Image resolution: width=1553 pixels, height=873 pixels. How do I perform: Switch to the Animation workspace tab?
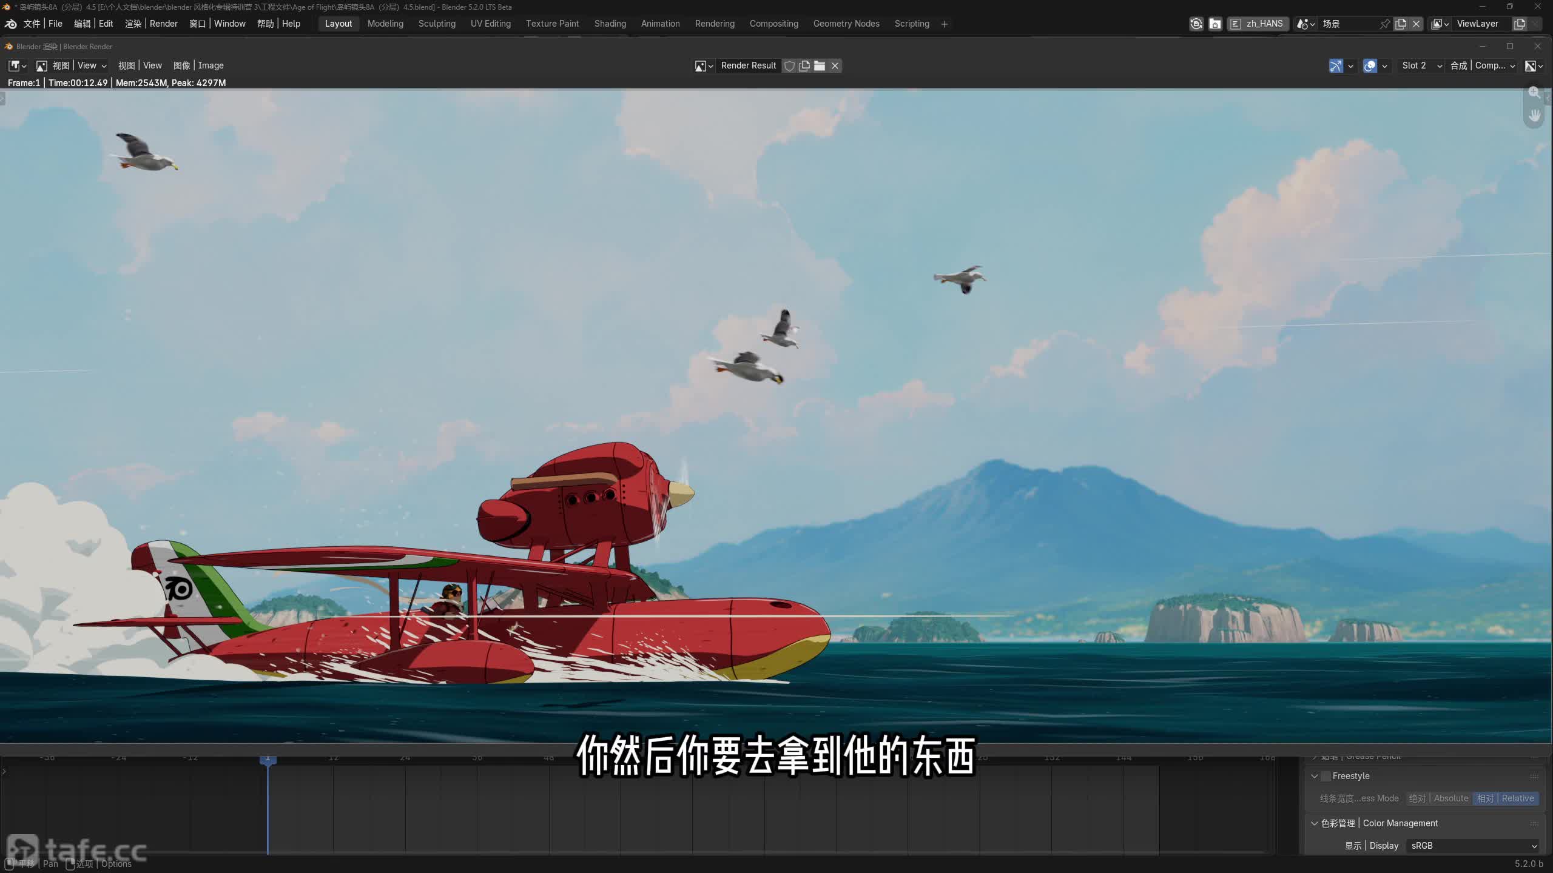[x=661, y=24]
